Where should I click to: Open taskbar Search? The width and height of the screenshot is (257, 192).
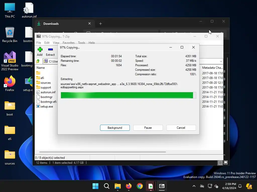[x=106, y=186]
